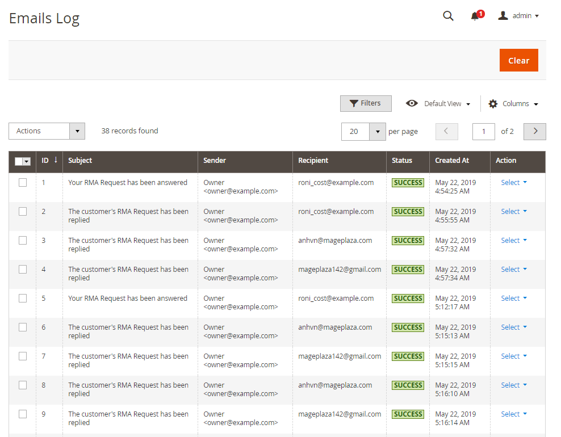Click the eye icon for Default View
561x437 pixels.
tap(412, 103)
